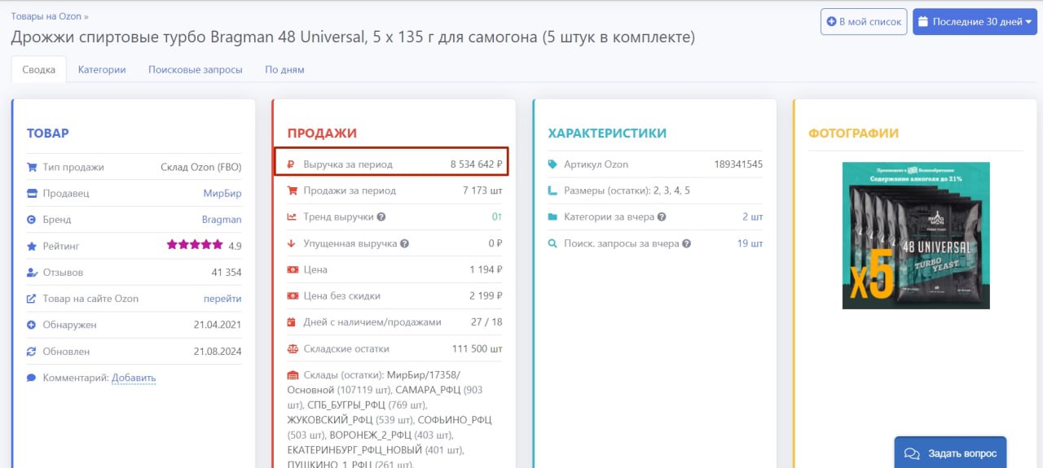
Task: Select the Ozon article number '189341545'
Action: coord(739,164)
